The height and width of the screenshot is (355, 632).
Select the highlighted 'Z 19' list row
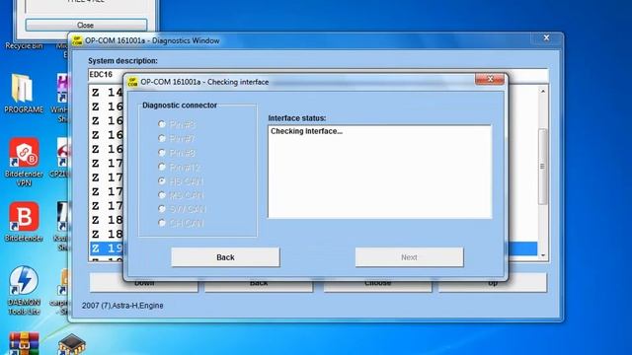[x=108, y=248]
